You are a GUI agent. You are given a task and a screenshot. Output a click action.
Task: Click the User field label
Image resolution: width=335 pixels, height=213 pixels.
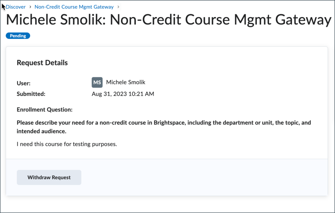click(x=23, y=83)
